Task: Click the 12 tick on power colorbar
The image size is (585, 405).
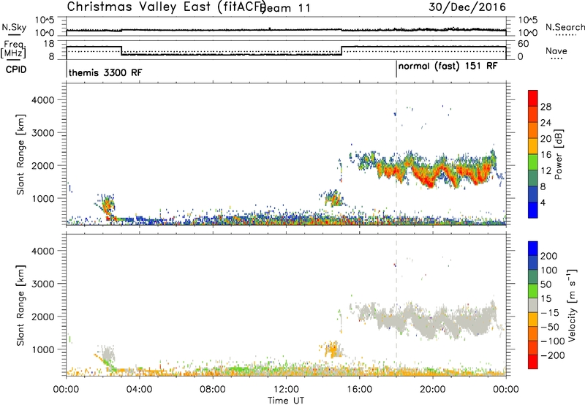Action: [546, 171]
